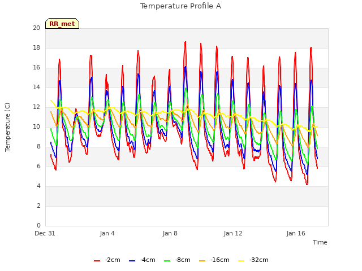Image resolution: width=362 pixels, height=271 pixels.
Task: Click the 18 y-axis tick label
Action: [36, 47]
